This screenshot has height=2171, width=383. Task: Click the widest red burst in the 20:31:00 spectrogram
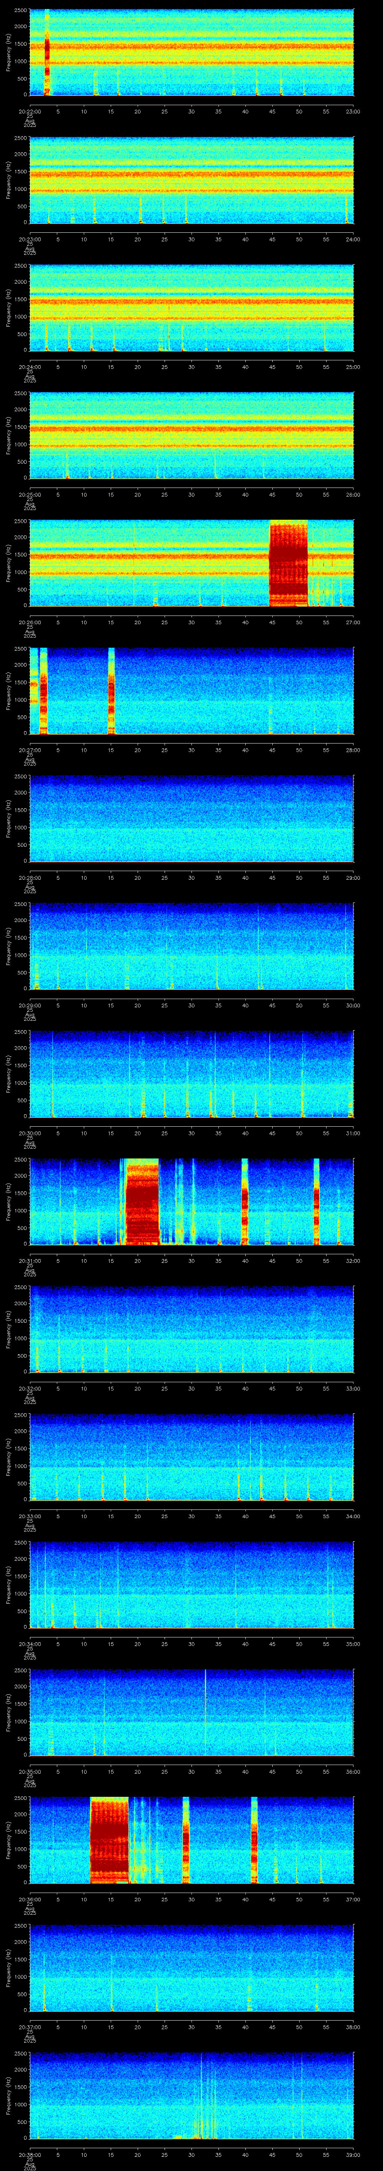[x=141, y=1202]
